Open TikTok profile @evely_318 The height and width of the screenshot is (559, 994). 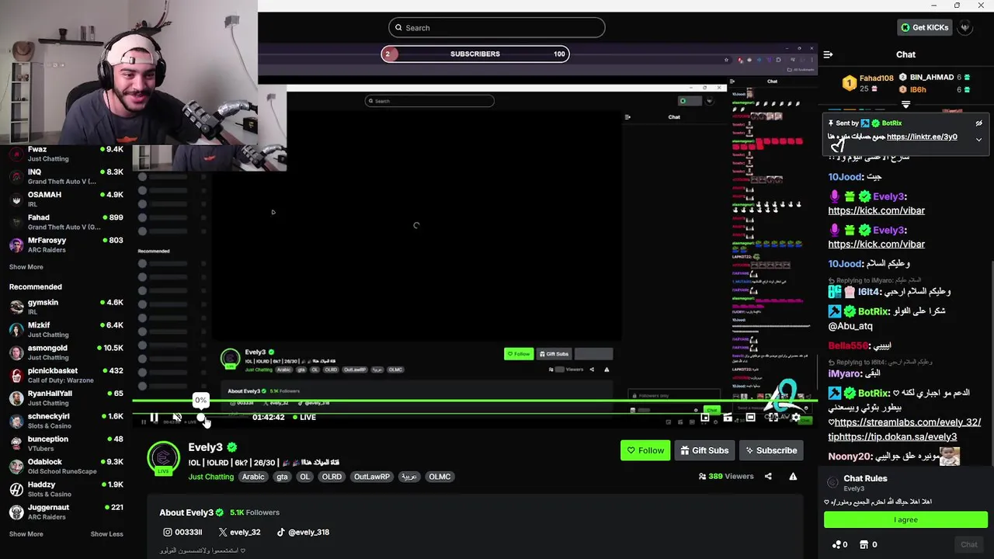pyautogui.click(x=303, y=533)
